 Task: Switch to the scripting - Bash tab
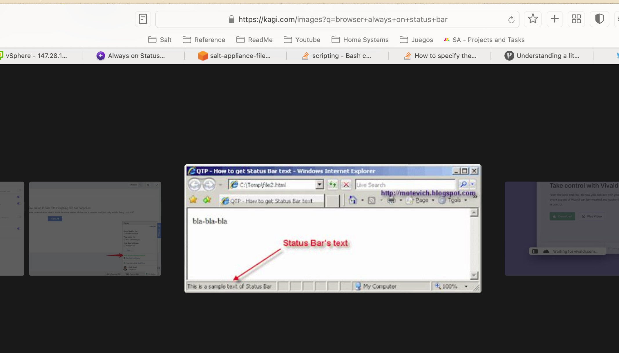pos(336,56)
